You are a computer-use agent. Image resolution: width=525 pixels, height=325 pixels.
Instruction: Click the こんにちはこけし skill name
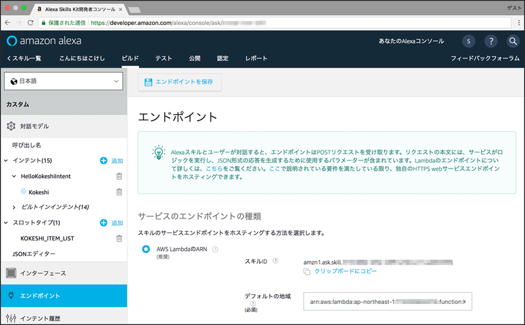click(x=82, y=58)
